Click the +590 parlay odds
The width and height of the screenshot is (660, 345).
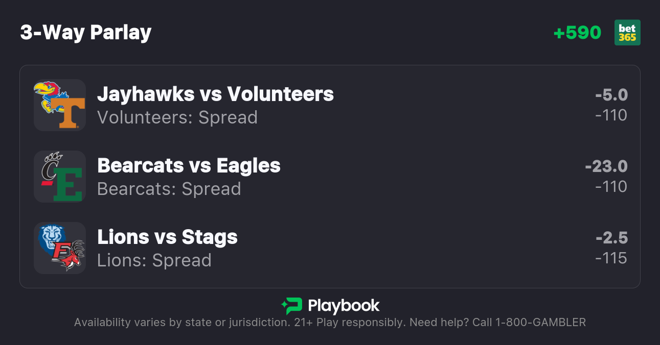click(577, 33)
